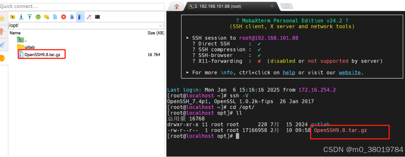This screenshot has height=157, width=405.
Task: Click the blue Download selected files icon
Action: pyautogui.click(x=21, y=17)
